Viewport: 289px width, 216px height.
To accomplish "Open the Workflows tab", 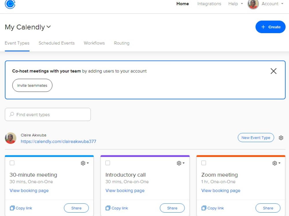I will click(94, 43).
